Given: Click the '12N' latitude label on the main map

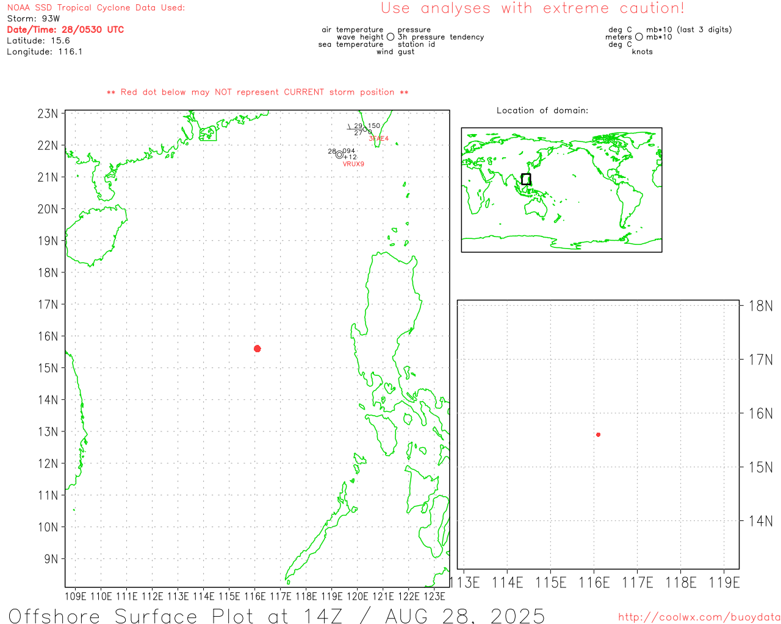Looking at the screenshot, I should click(x=48, y=464).
